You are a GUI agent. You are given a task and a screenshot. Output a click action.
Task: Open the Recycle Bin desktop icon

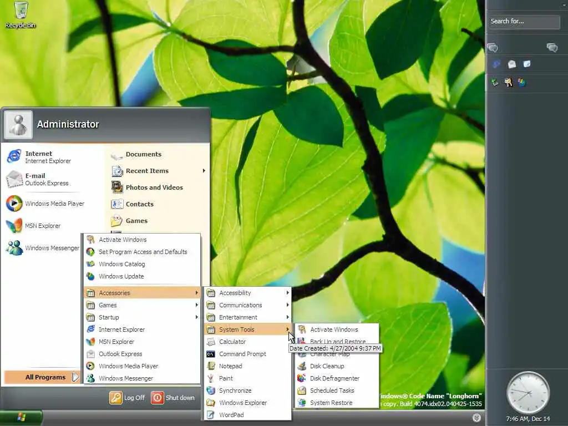click(x=21, y=15)
